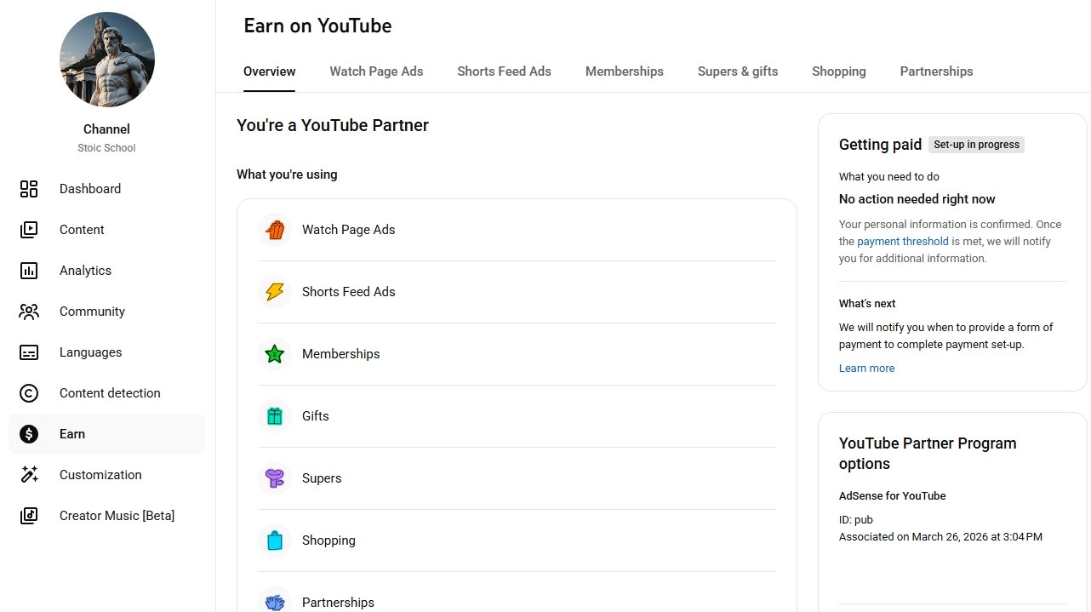Follow the payment threshold link
This screenshot has width=1091, height=612.
coord(902,242)
